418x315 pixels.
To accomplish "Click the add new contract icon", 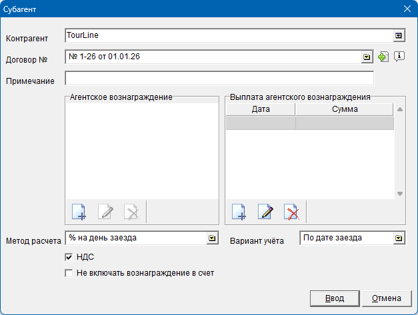I will click(x=383, y=57).
